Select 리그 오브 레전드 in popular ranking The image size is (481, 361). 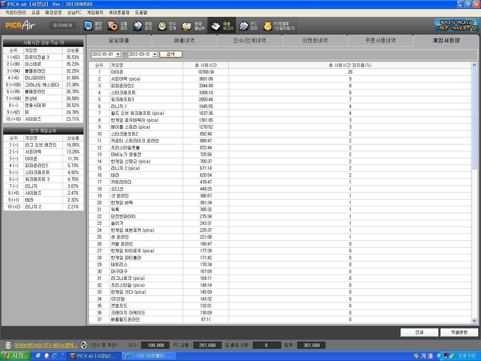pos(43,145)
